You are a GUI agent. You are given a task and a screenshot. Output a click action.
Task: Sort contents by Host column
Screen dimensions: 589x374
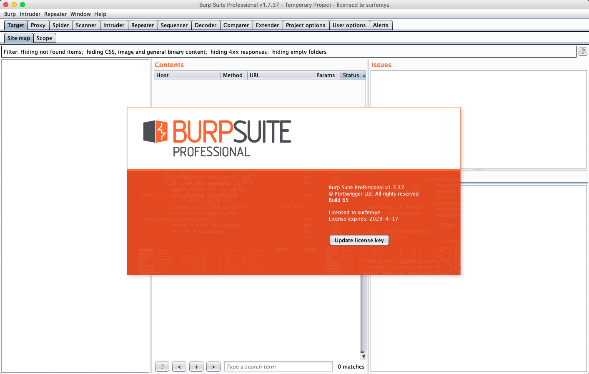click(187, 75)
